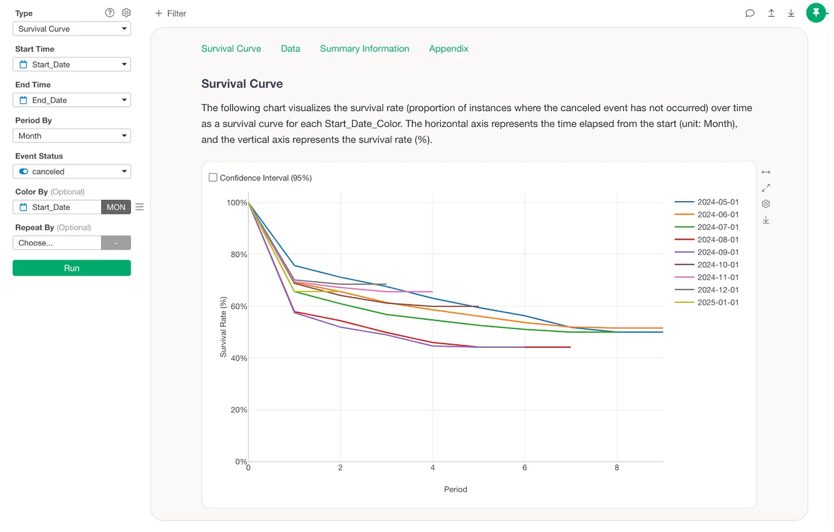Click the horizontal expand icon beside the chart
834x532 pixels.
coord(766,172)
